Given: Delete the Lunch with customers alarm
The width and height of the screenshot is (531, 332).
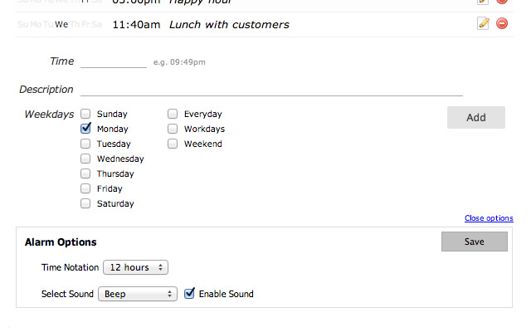Looking at the screenshot, I should [502, 24].
